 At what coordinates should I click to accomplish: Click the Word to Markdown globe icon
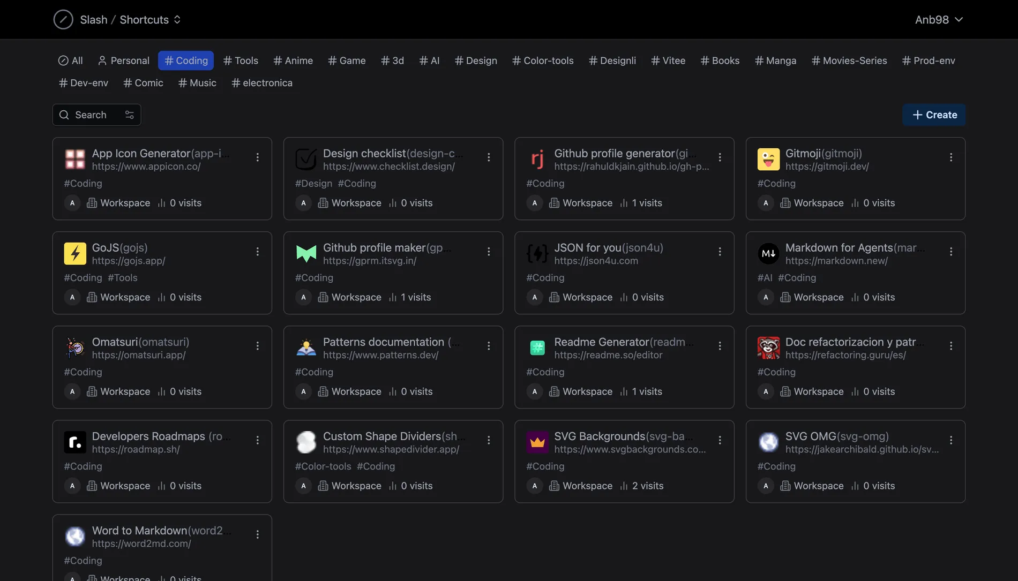(x=75, y=537)
